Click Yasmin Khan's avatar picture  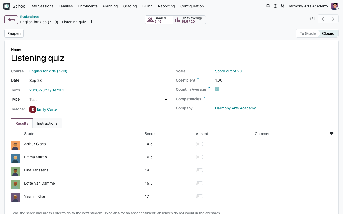(15, 198)
